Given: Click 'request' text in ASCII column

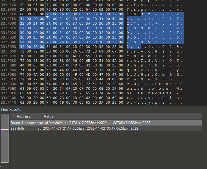Looking at the screenshot, I should click(x=160, y=93).
